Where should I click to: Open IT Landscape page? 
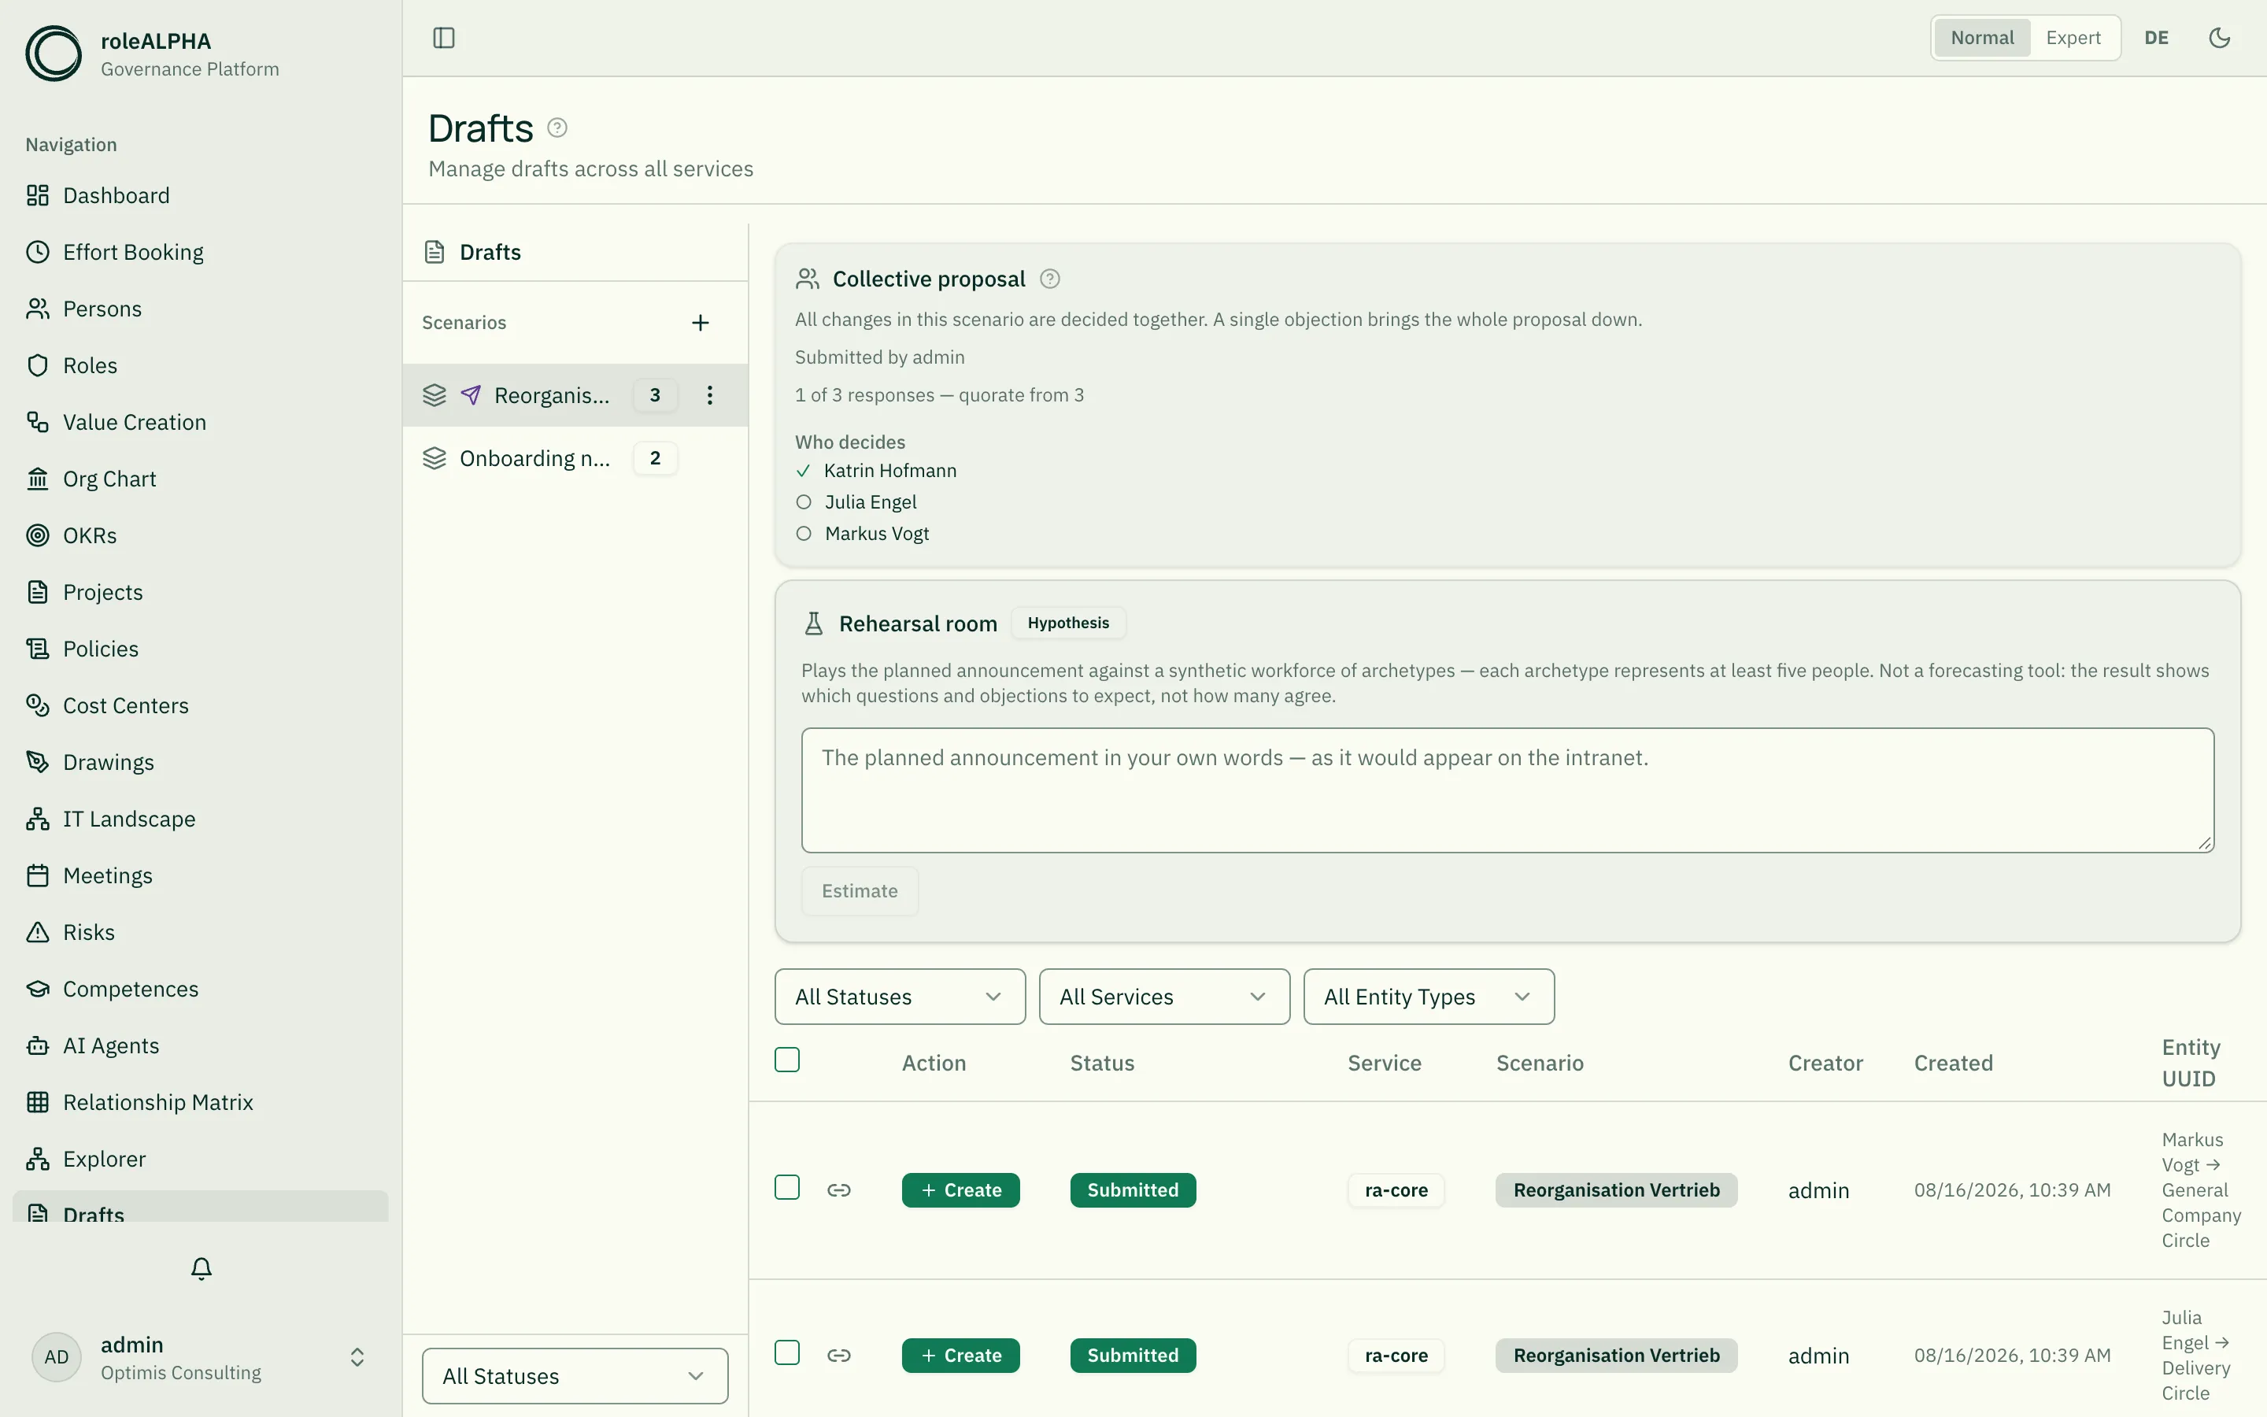coord(201,819)
